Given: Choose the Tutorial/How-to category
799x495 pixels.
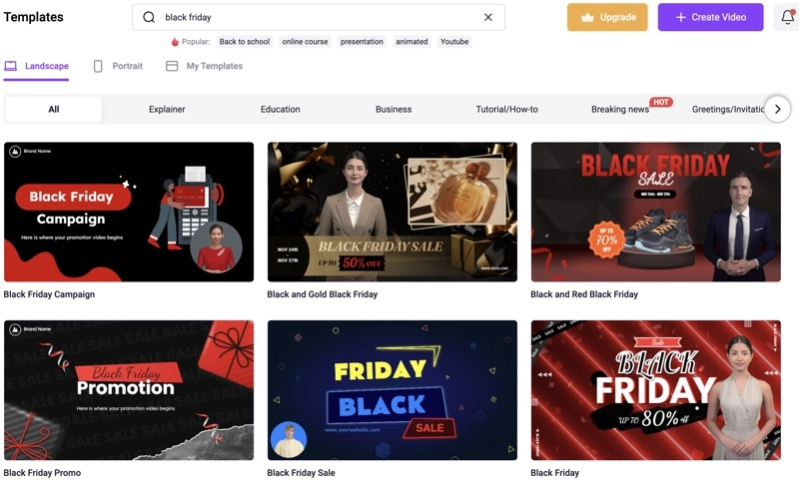Looking at the screenshot, I should click(x=507, y=109).
